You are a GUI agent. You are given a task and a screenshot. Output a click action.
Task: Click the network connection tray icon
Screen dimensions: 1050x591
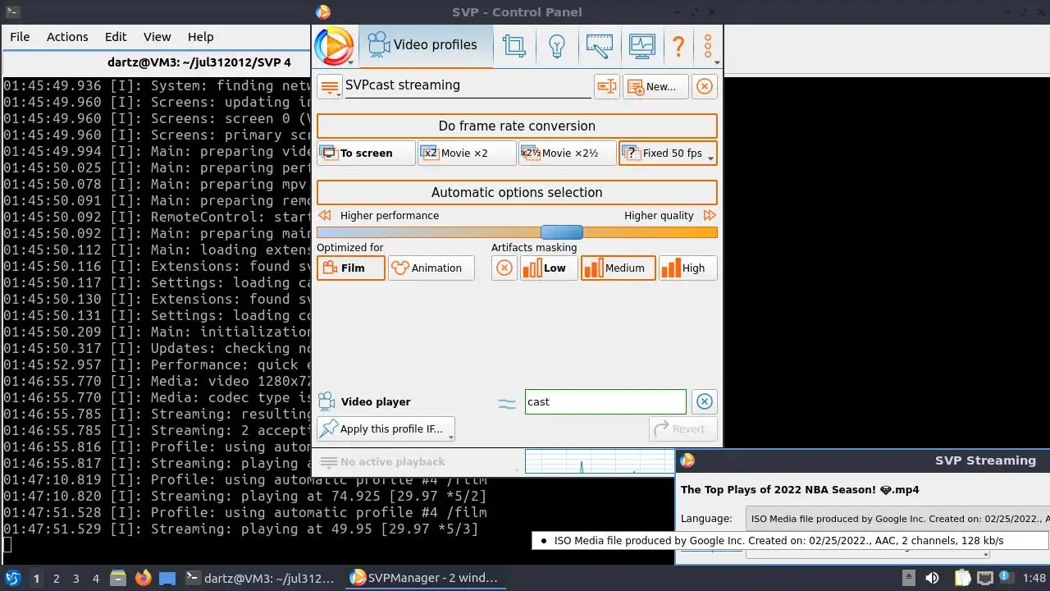(x=984, y=578)
